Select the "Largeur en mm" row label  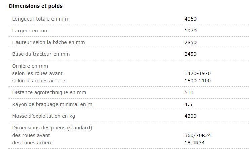[x=31, y=31]
